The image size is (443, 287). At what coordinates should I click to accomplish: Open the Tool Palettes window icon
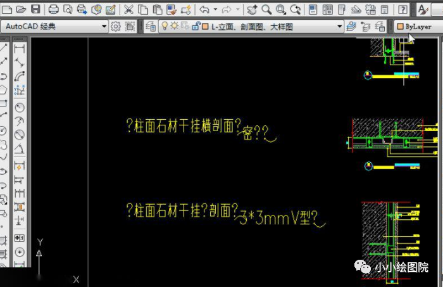[342, 10]
